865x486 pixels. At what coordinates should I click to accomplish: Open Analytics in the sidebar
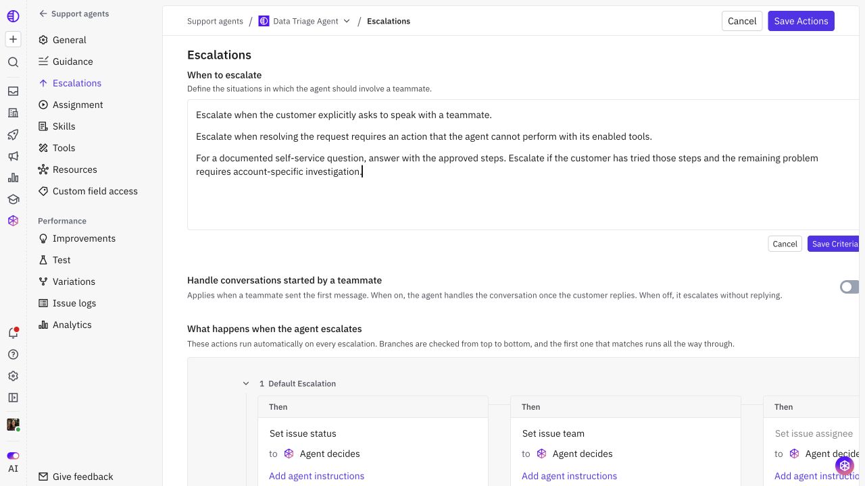coord(95,325)
